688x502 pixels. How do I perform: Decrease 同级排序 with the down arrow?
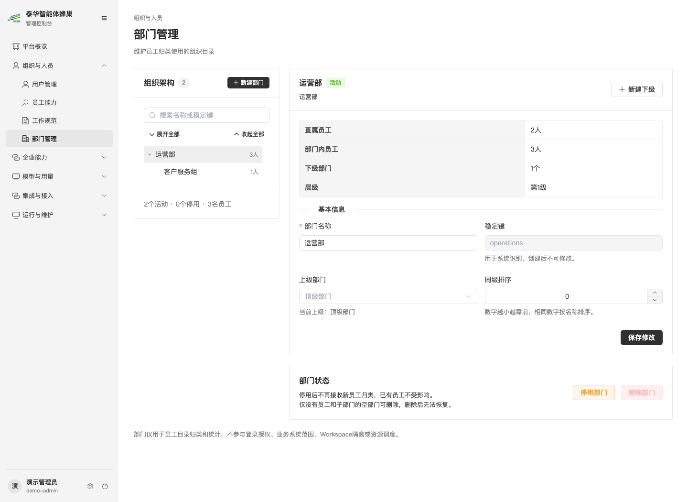[655, 300]
